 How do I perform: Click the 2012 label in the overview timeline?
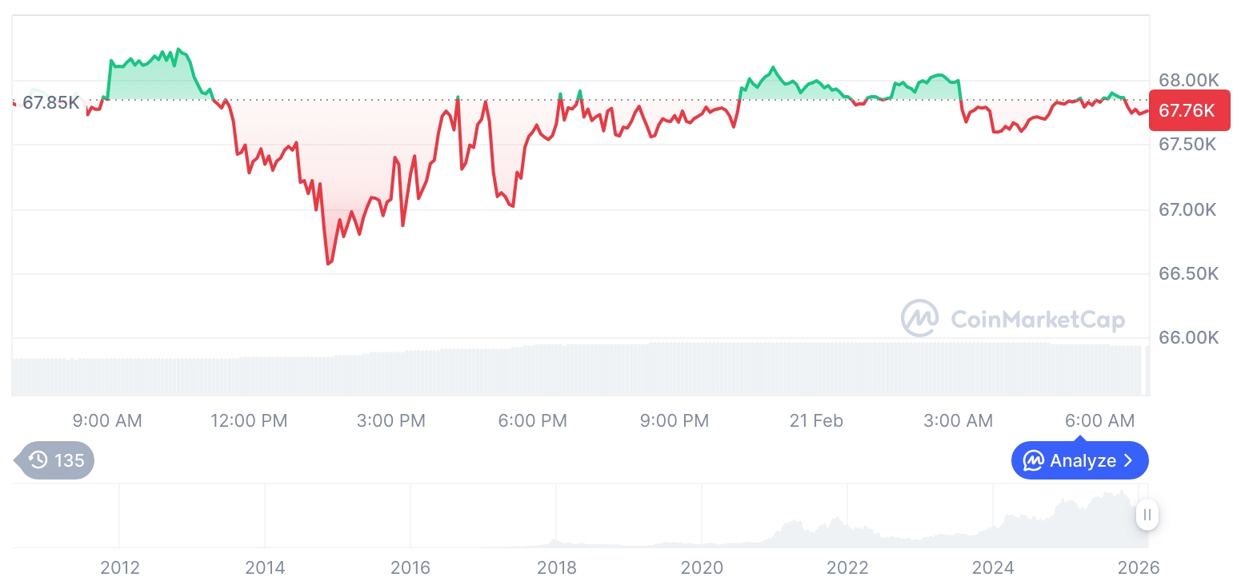119,567
